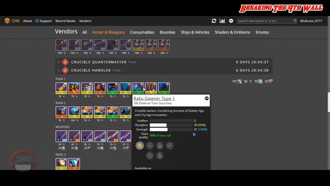Select the last armor item in Rank 1

click(164, 88)
